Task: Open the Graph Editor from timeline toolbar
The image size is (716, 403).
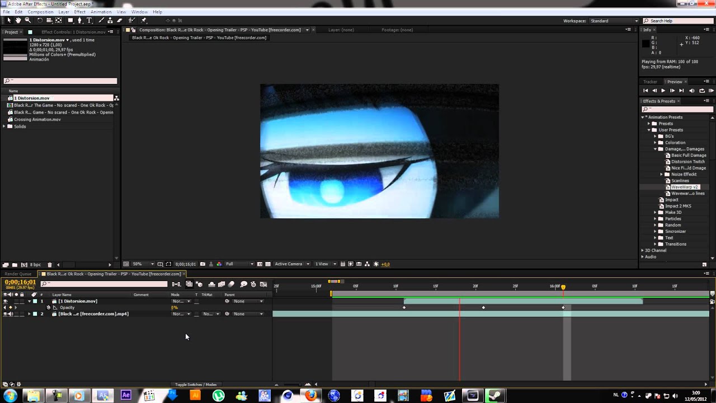Action: [263, 284]
